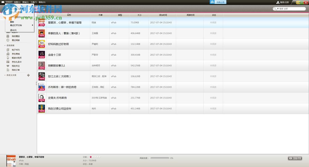Click the user login icon
This screenshot has width=309, height=167.
pos(278,2)
